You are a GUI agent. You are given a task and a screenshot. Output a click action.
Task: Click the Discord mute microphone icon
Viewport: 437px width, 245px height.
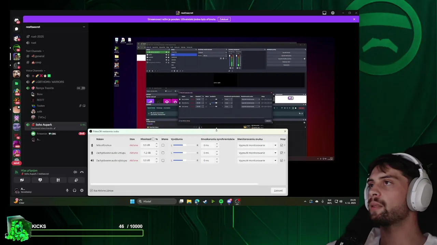click(67, 190)
